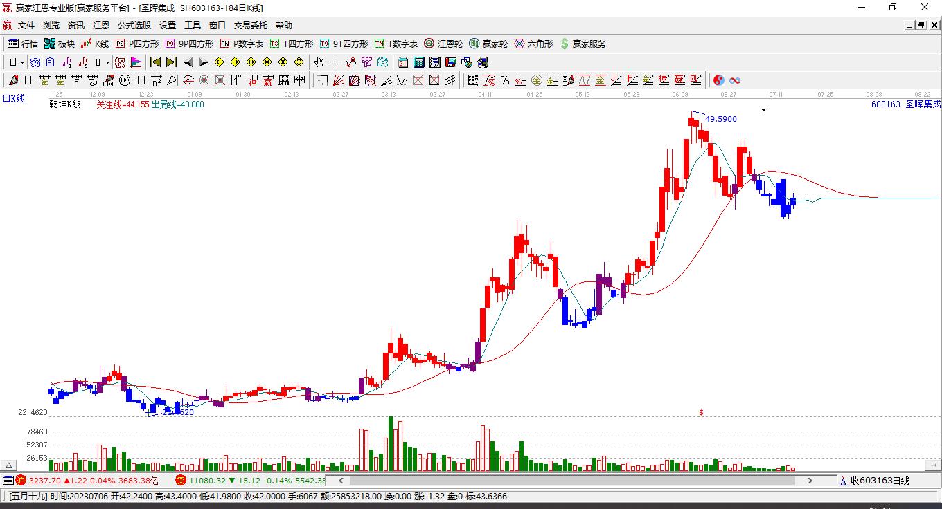Image resolution: width=942 pixels, height=509 pixels.
Task: Click the candlestick chart type icon
Action: (x=98, y=62)
